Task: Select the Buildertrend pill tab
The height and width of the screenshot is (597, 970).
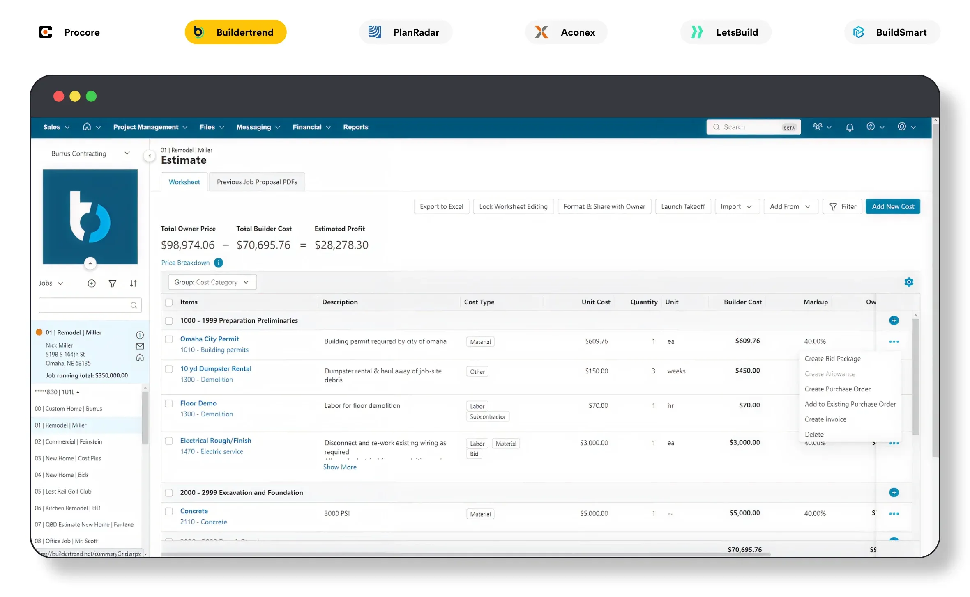Action: point(235,32)
